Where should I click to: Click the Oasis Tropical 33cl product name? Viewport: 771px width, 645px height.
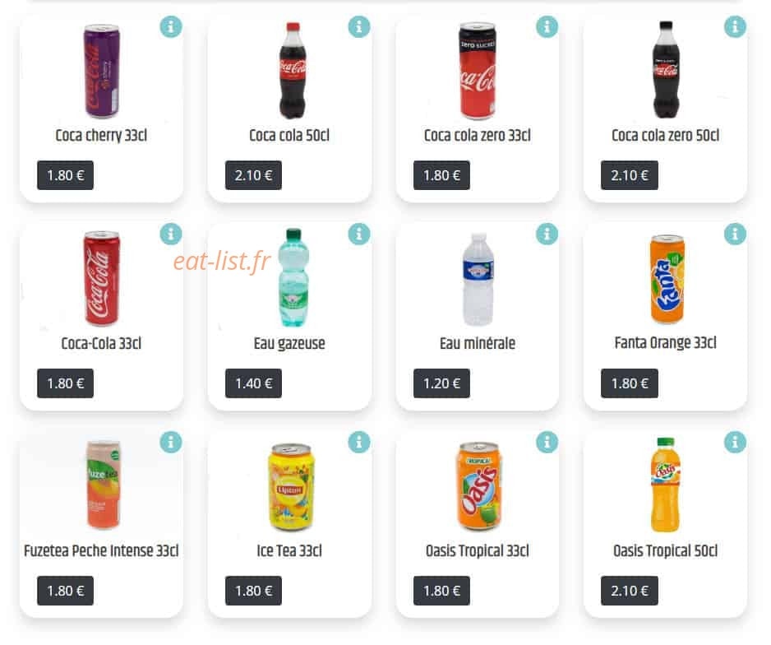pyautogui.click(x=478, y=550)
